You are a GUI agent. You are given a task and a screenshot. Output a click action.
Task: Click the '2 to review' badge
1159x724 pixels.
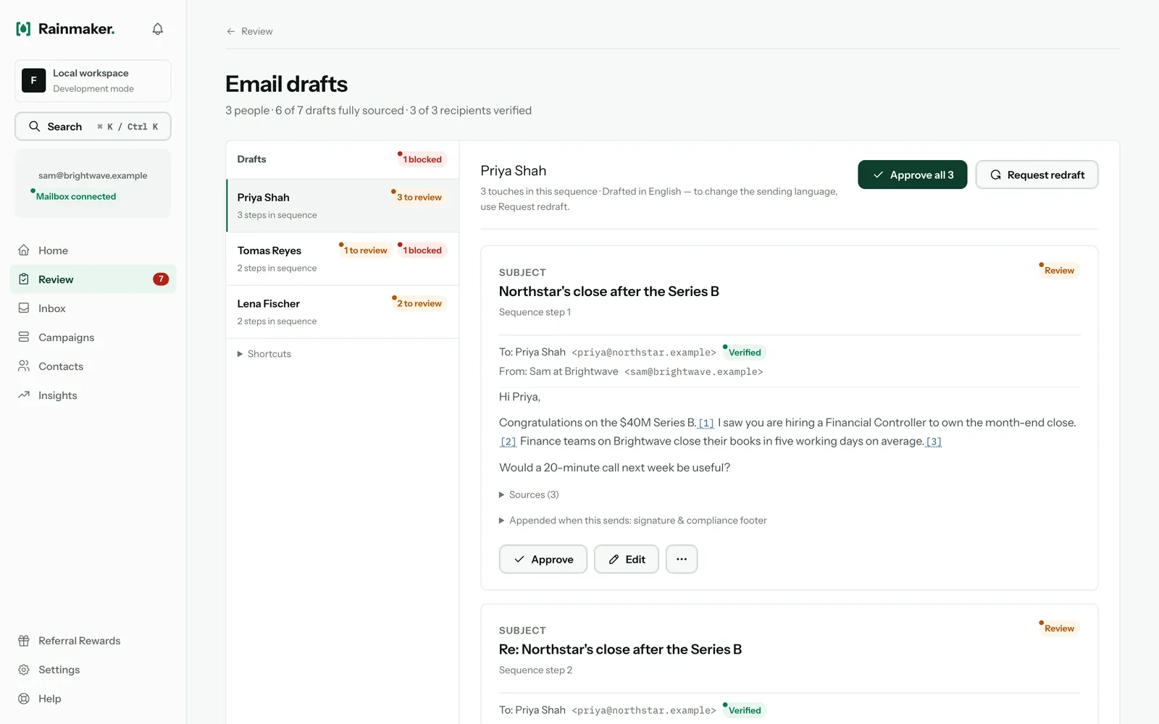419,303
